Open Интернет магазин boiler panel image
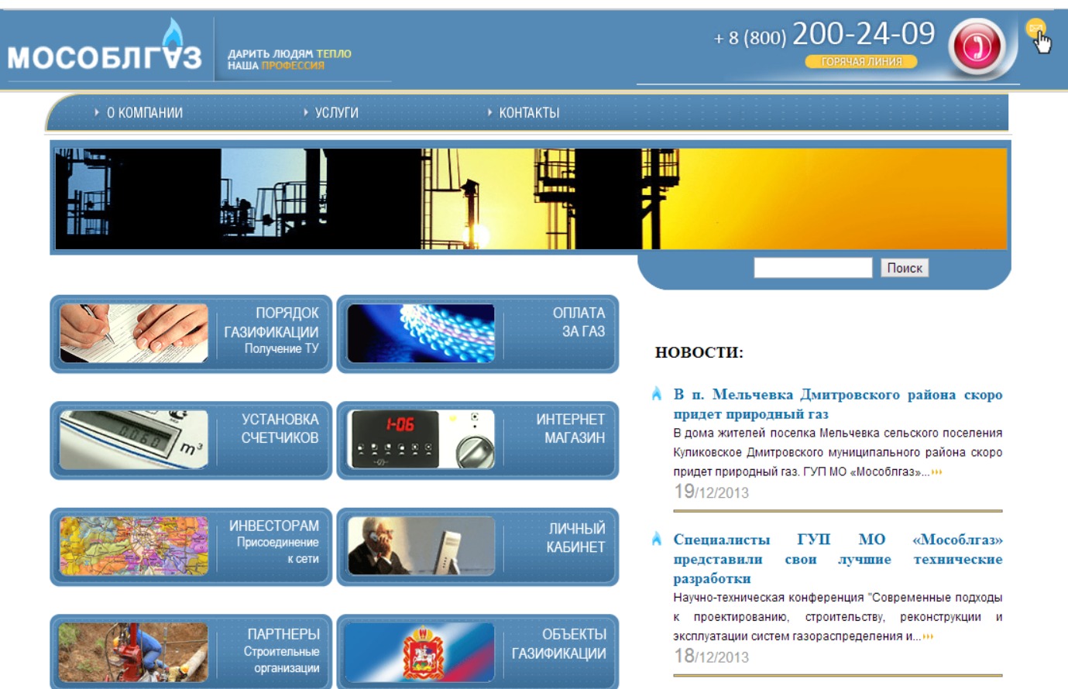The image size is (1068, 689). coord(421,440)
